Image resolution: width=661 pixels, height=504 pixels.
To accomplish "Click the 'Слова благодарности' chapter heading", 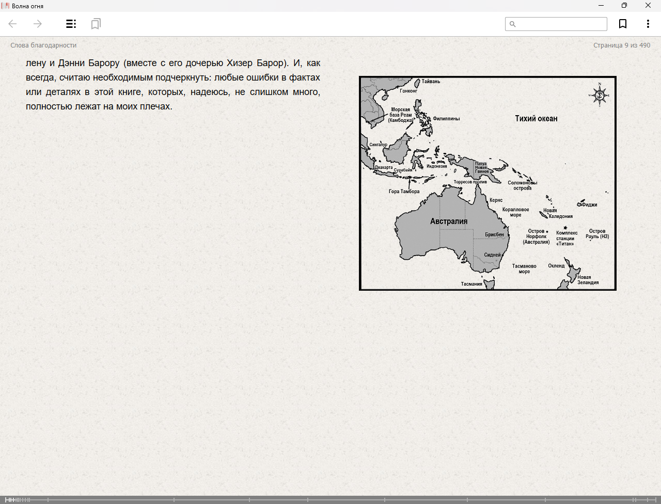I will tap(43, 45).
